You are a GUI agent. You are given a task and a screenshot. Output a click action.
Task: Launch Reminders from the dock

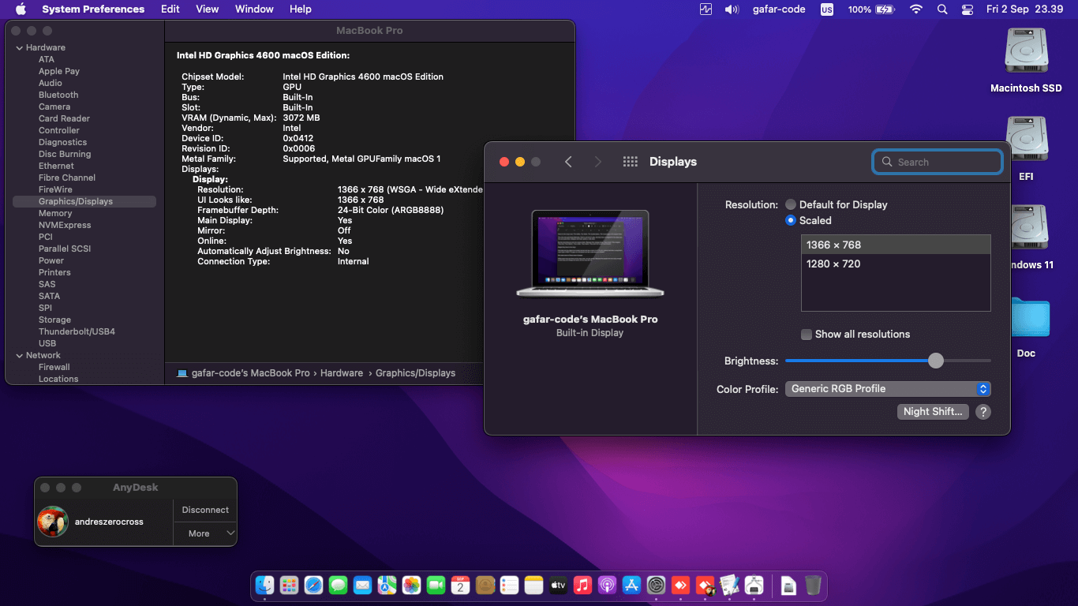(x=509, y=585)
